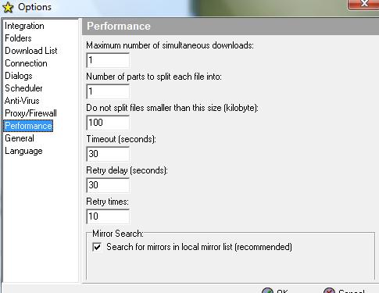Screen dimensions: 379x293
Task: Click the maximum simultaneous downloads field
Action: click(x=108, y=60)
